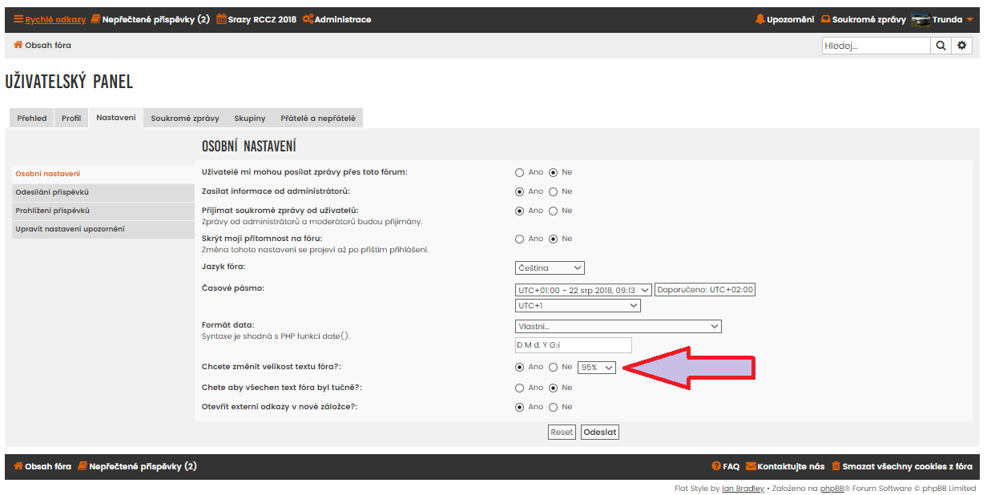The width and height of the screenshot is (987, 495).
Task: Click the search magnifier icon
Action: [941, 46]
